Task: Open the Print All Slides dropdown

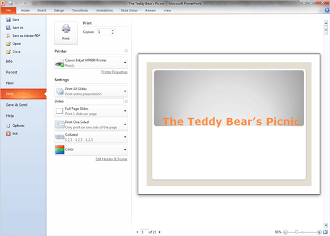Action: [x=91, y=91]
